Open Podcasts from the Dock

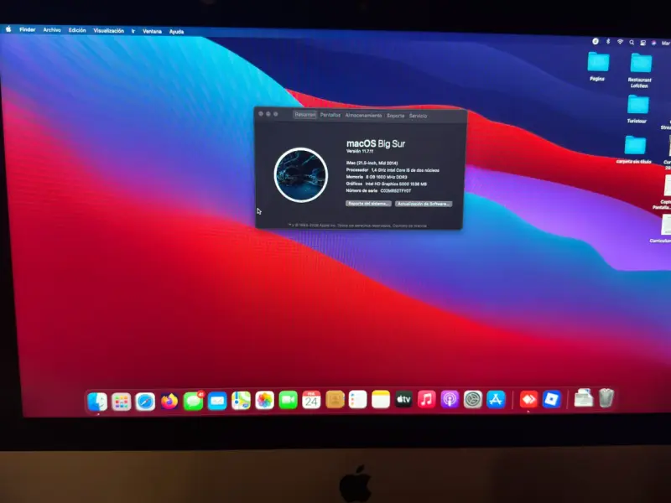(450, 399)
